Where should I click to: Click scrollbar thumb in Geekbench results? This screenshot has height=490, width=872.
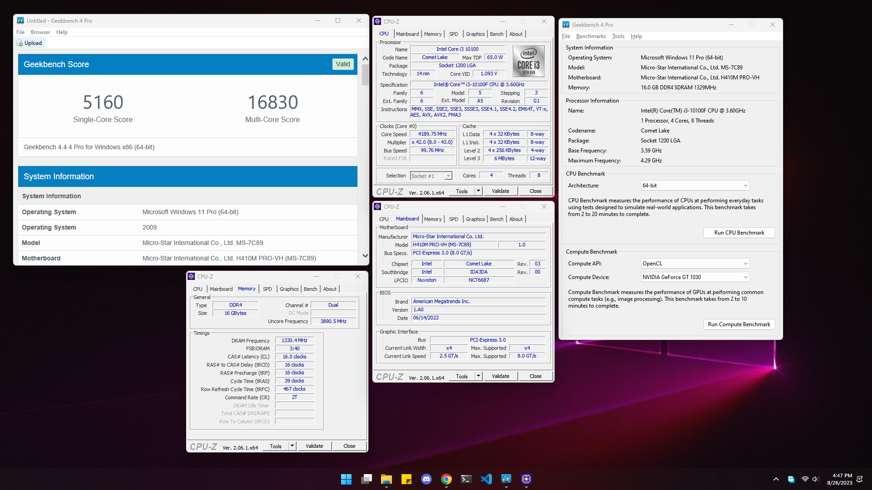point(365,75)
